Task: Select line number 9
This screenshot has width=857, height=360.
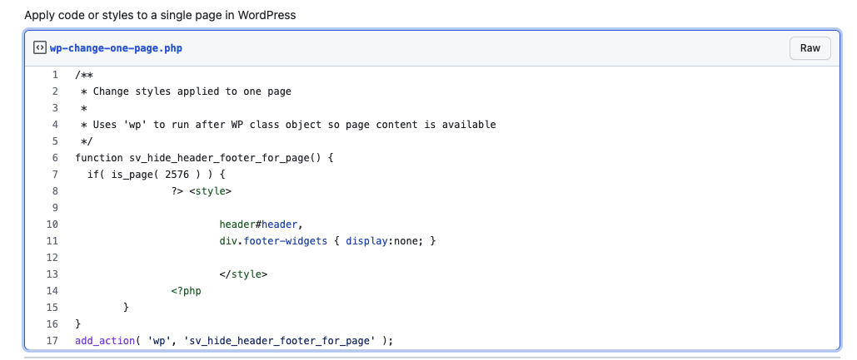Action: click(55, 208)
